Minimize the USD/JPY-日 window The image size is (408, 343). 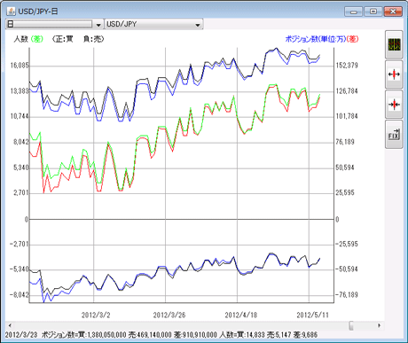tap(354, 12)
